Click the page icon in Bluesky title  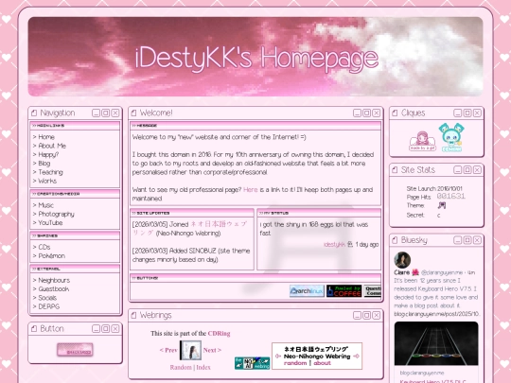(x=395, y=240)
